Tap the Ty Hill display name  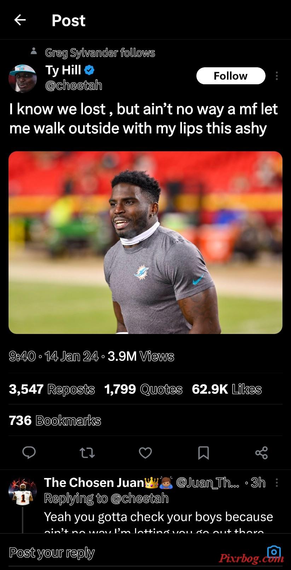(x=63, y=70)
